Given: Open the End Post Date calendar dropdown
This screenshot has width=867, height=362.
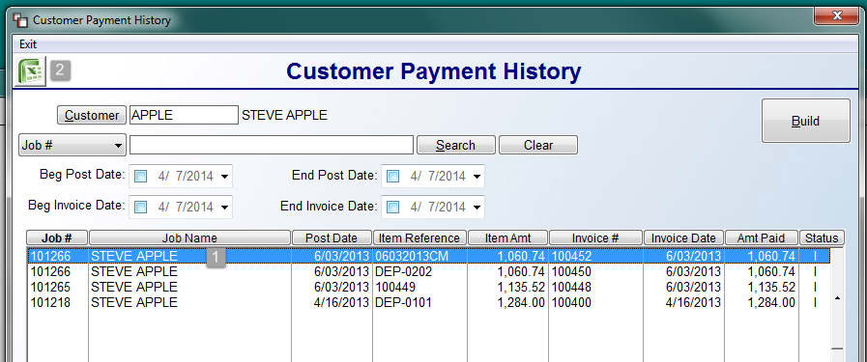Looking at the screenshot, I should 477,177.
